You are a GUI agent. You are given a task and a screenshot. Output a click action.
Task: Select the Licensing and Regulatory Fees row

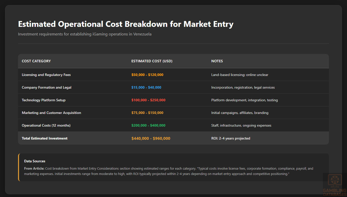[x=46, y=75]
